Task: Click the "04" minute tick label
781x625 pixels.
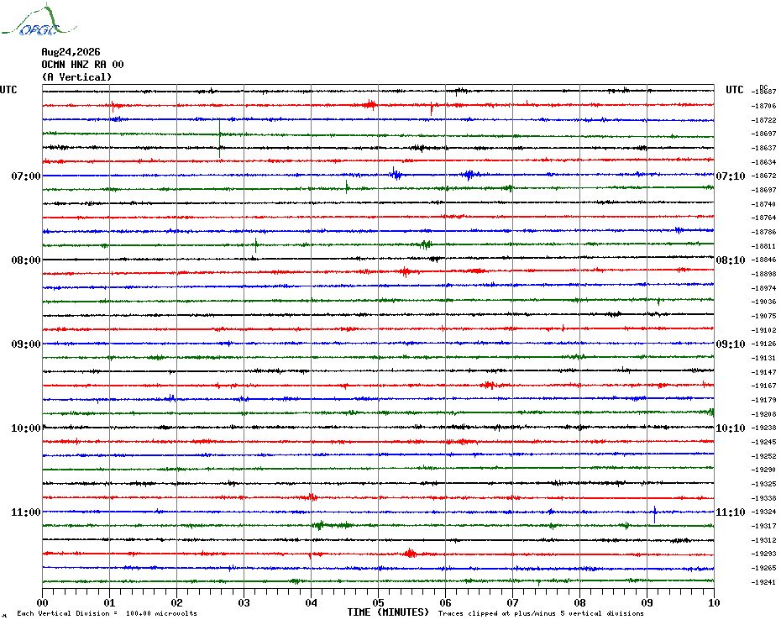Action: tap(312, 603)
